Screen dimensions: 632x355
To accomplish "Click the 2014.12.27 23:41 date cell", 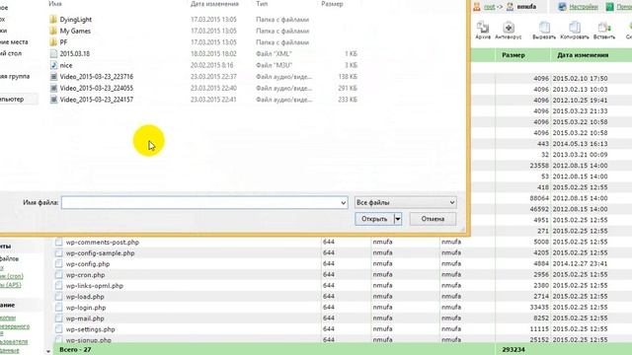I will [x=580, y=263].
